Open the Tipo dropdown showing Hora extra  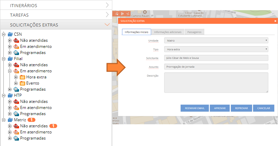(216, 49)
